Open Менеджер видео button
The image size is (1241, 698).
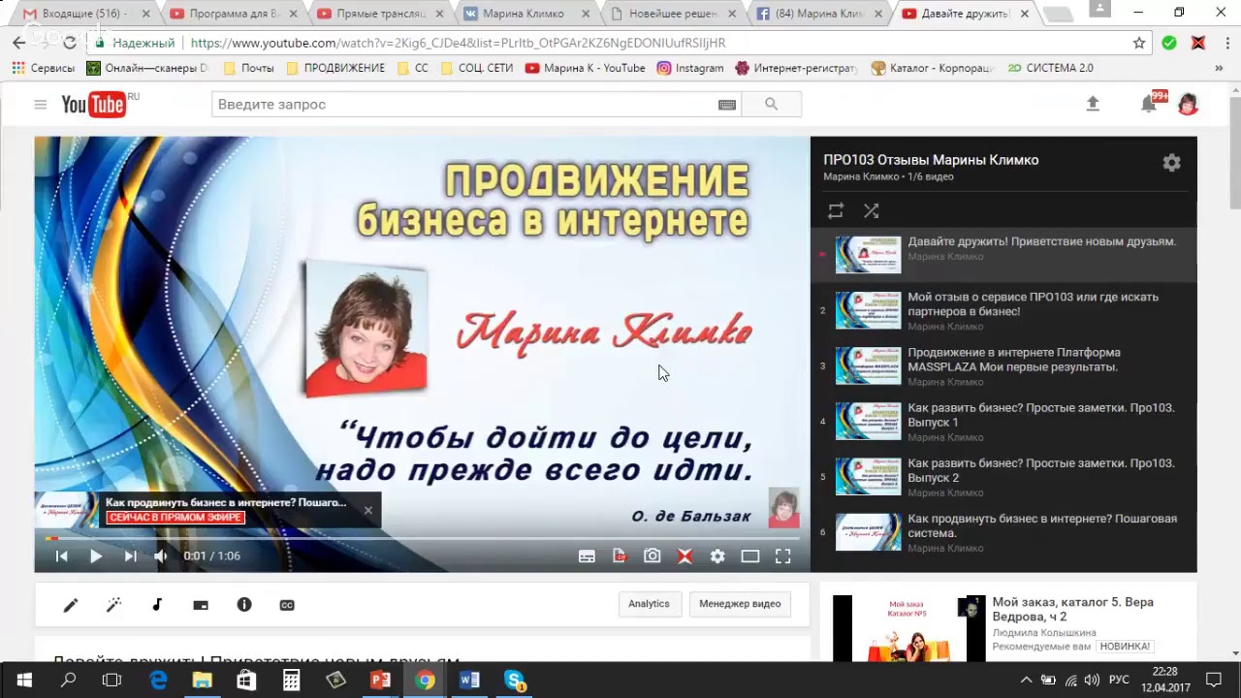point(740,604)
